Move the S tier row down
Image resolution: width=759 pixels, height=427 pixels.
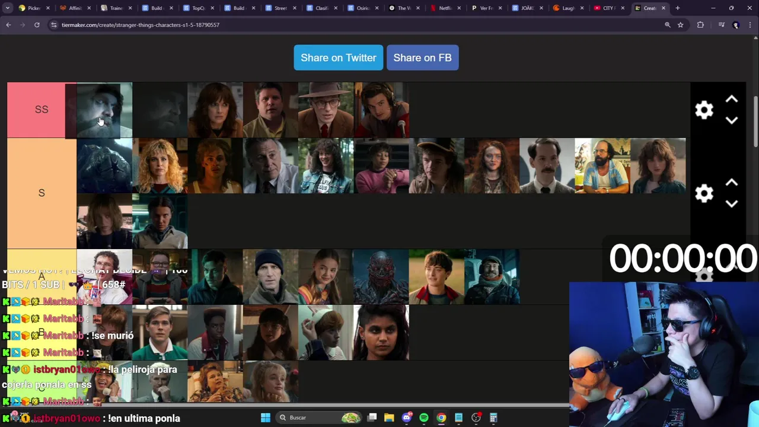pyautogui.click(x=732, y=203)
